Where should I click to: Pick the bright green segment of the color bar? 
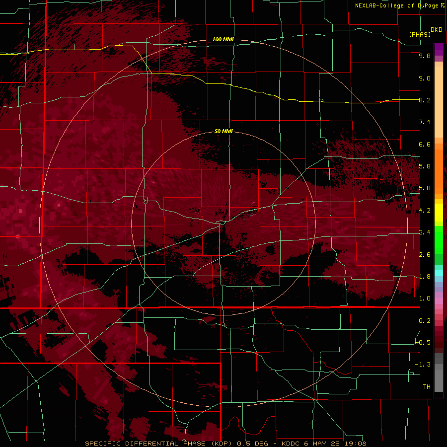click(x=439, y=240)
